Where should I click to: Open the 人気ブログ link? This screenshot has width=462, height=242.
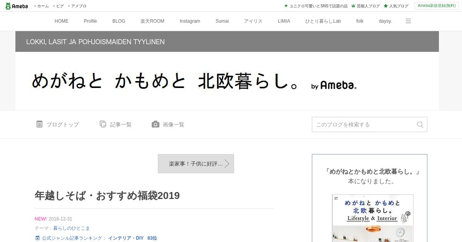point(398,6)
